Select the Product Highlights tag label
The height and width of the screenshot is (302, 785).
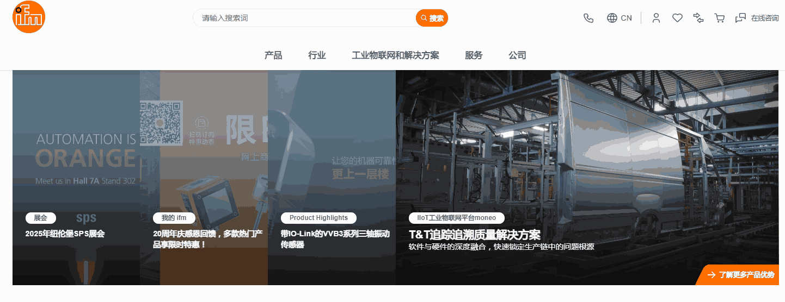[x=318, y=218]
